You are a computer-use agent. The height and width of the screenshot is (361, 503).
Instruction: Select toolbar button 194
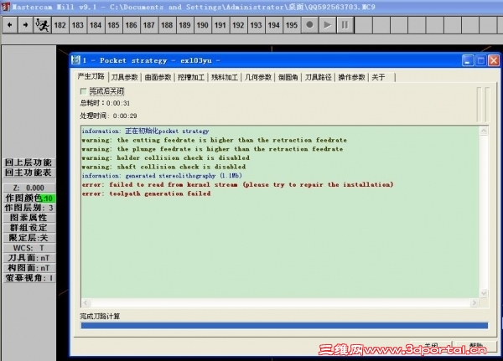pos(274,24)
